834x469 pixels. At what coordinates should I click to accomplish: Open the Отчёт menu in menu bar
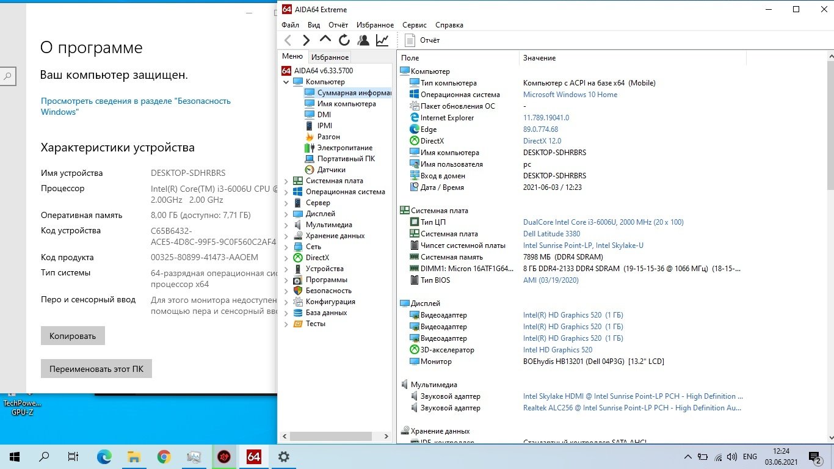tap(338, 25)
